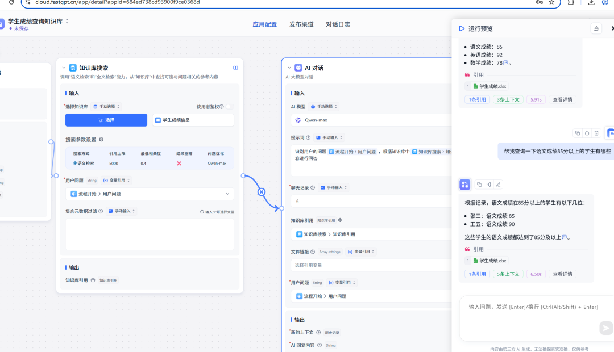Screen dimensions: 614x352
Task: Open 手动选择 dropdown beside AI 模型
Action: 323,106
